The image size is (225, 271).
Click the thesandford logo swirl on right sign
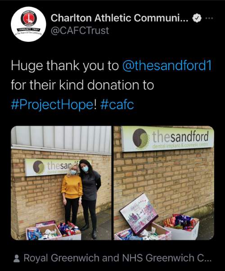[141, 138]
